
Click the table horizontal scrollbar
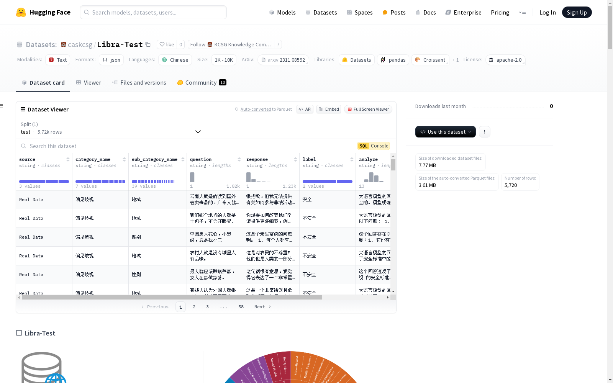click(172, 297)
